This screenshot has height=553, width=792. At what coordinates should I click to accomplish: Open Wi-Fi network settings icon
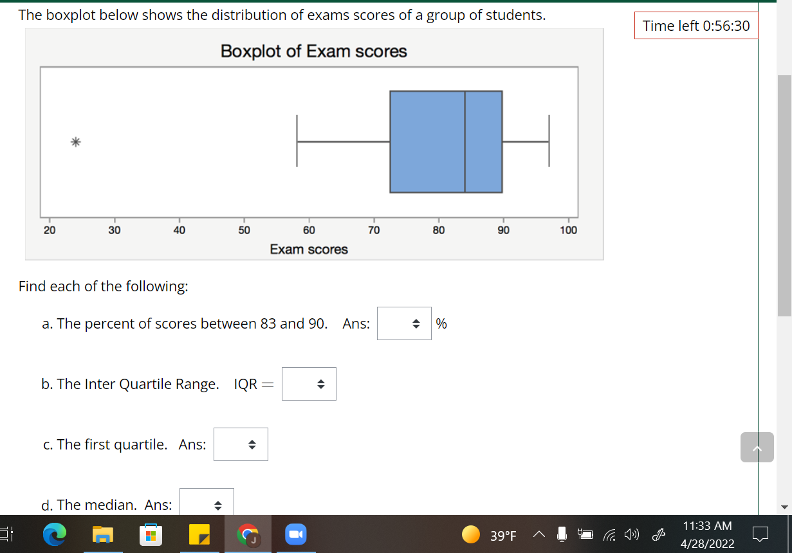[609, 535]
